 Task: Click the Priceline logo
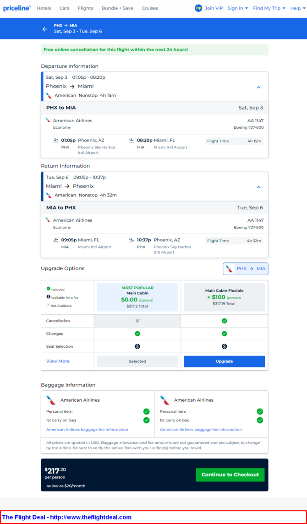16,8
